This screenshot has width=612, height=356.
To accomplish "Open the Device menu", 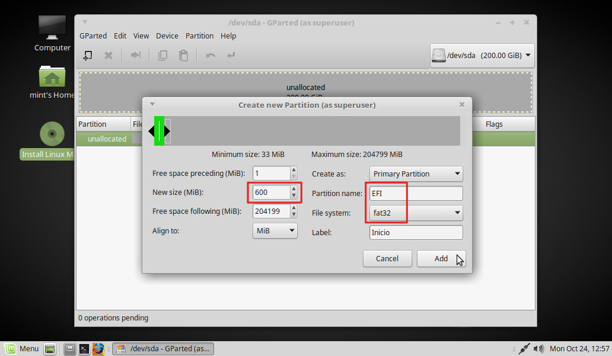I will coord(167,36).
